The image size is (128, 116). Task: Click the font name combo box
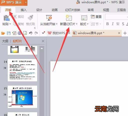click(x=117, y=17)
